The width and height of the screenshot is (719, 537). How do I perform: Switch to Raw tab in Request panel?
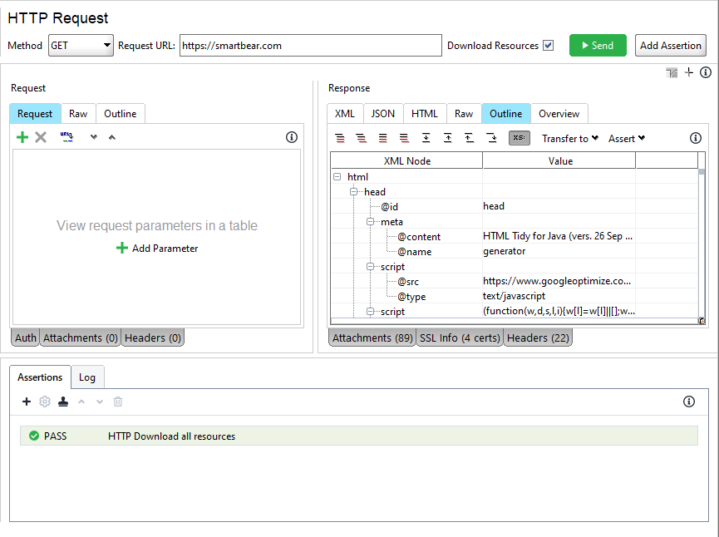(x=78, y=114)
